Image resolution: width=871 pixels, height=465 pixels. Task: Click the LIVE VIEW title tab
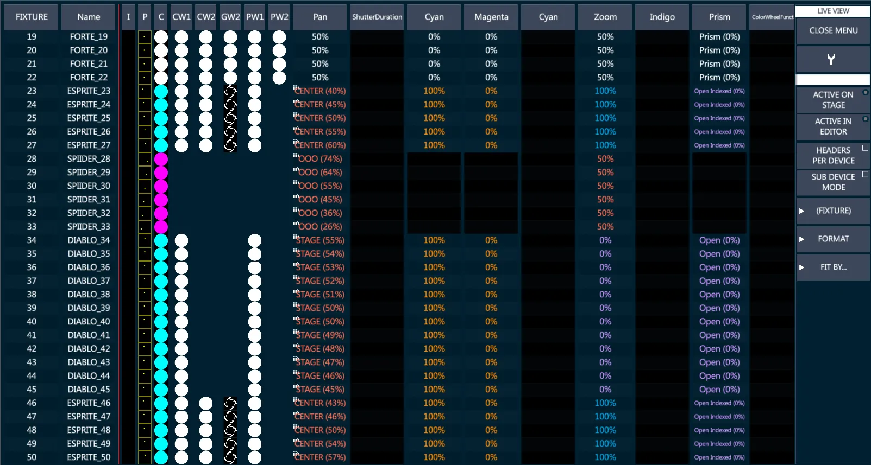pyautogui.click(x=833, y=11)
